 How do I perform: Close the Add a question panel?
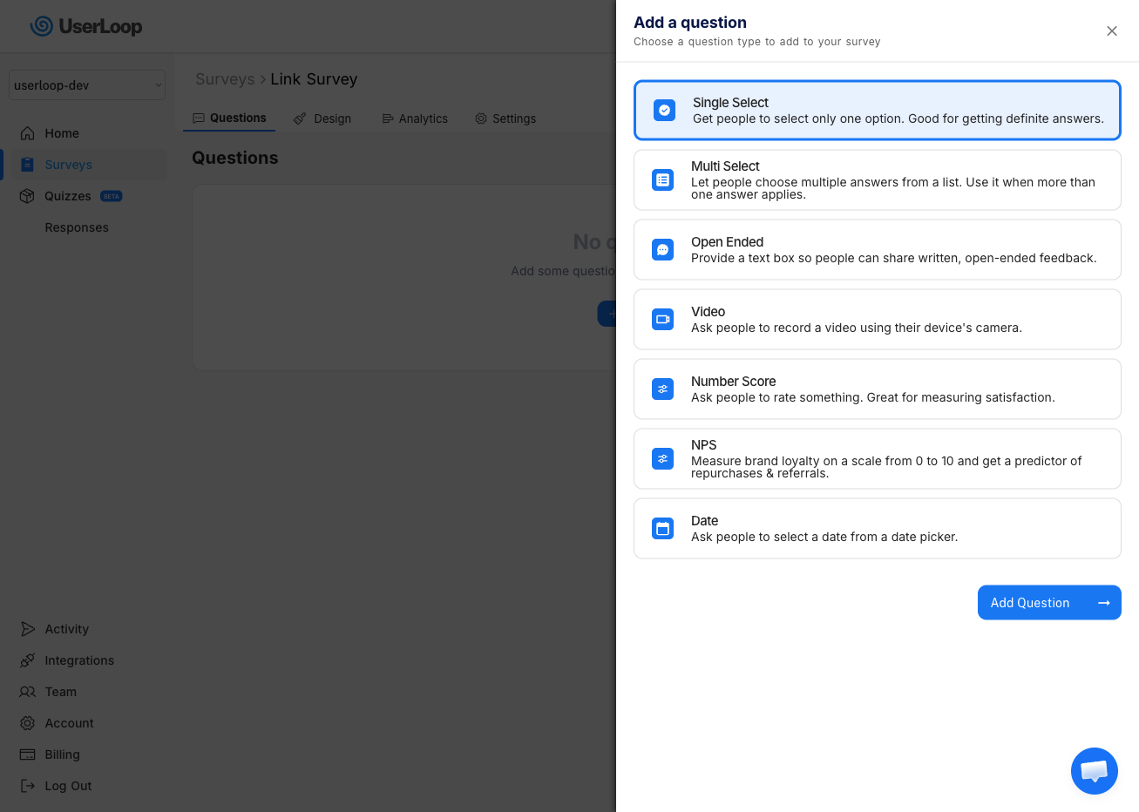point(1111,31)
